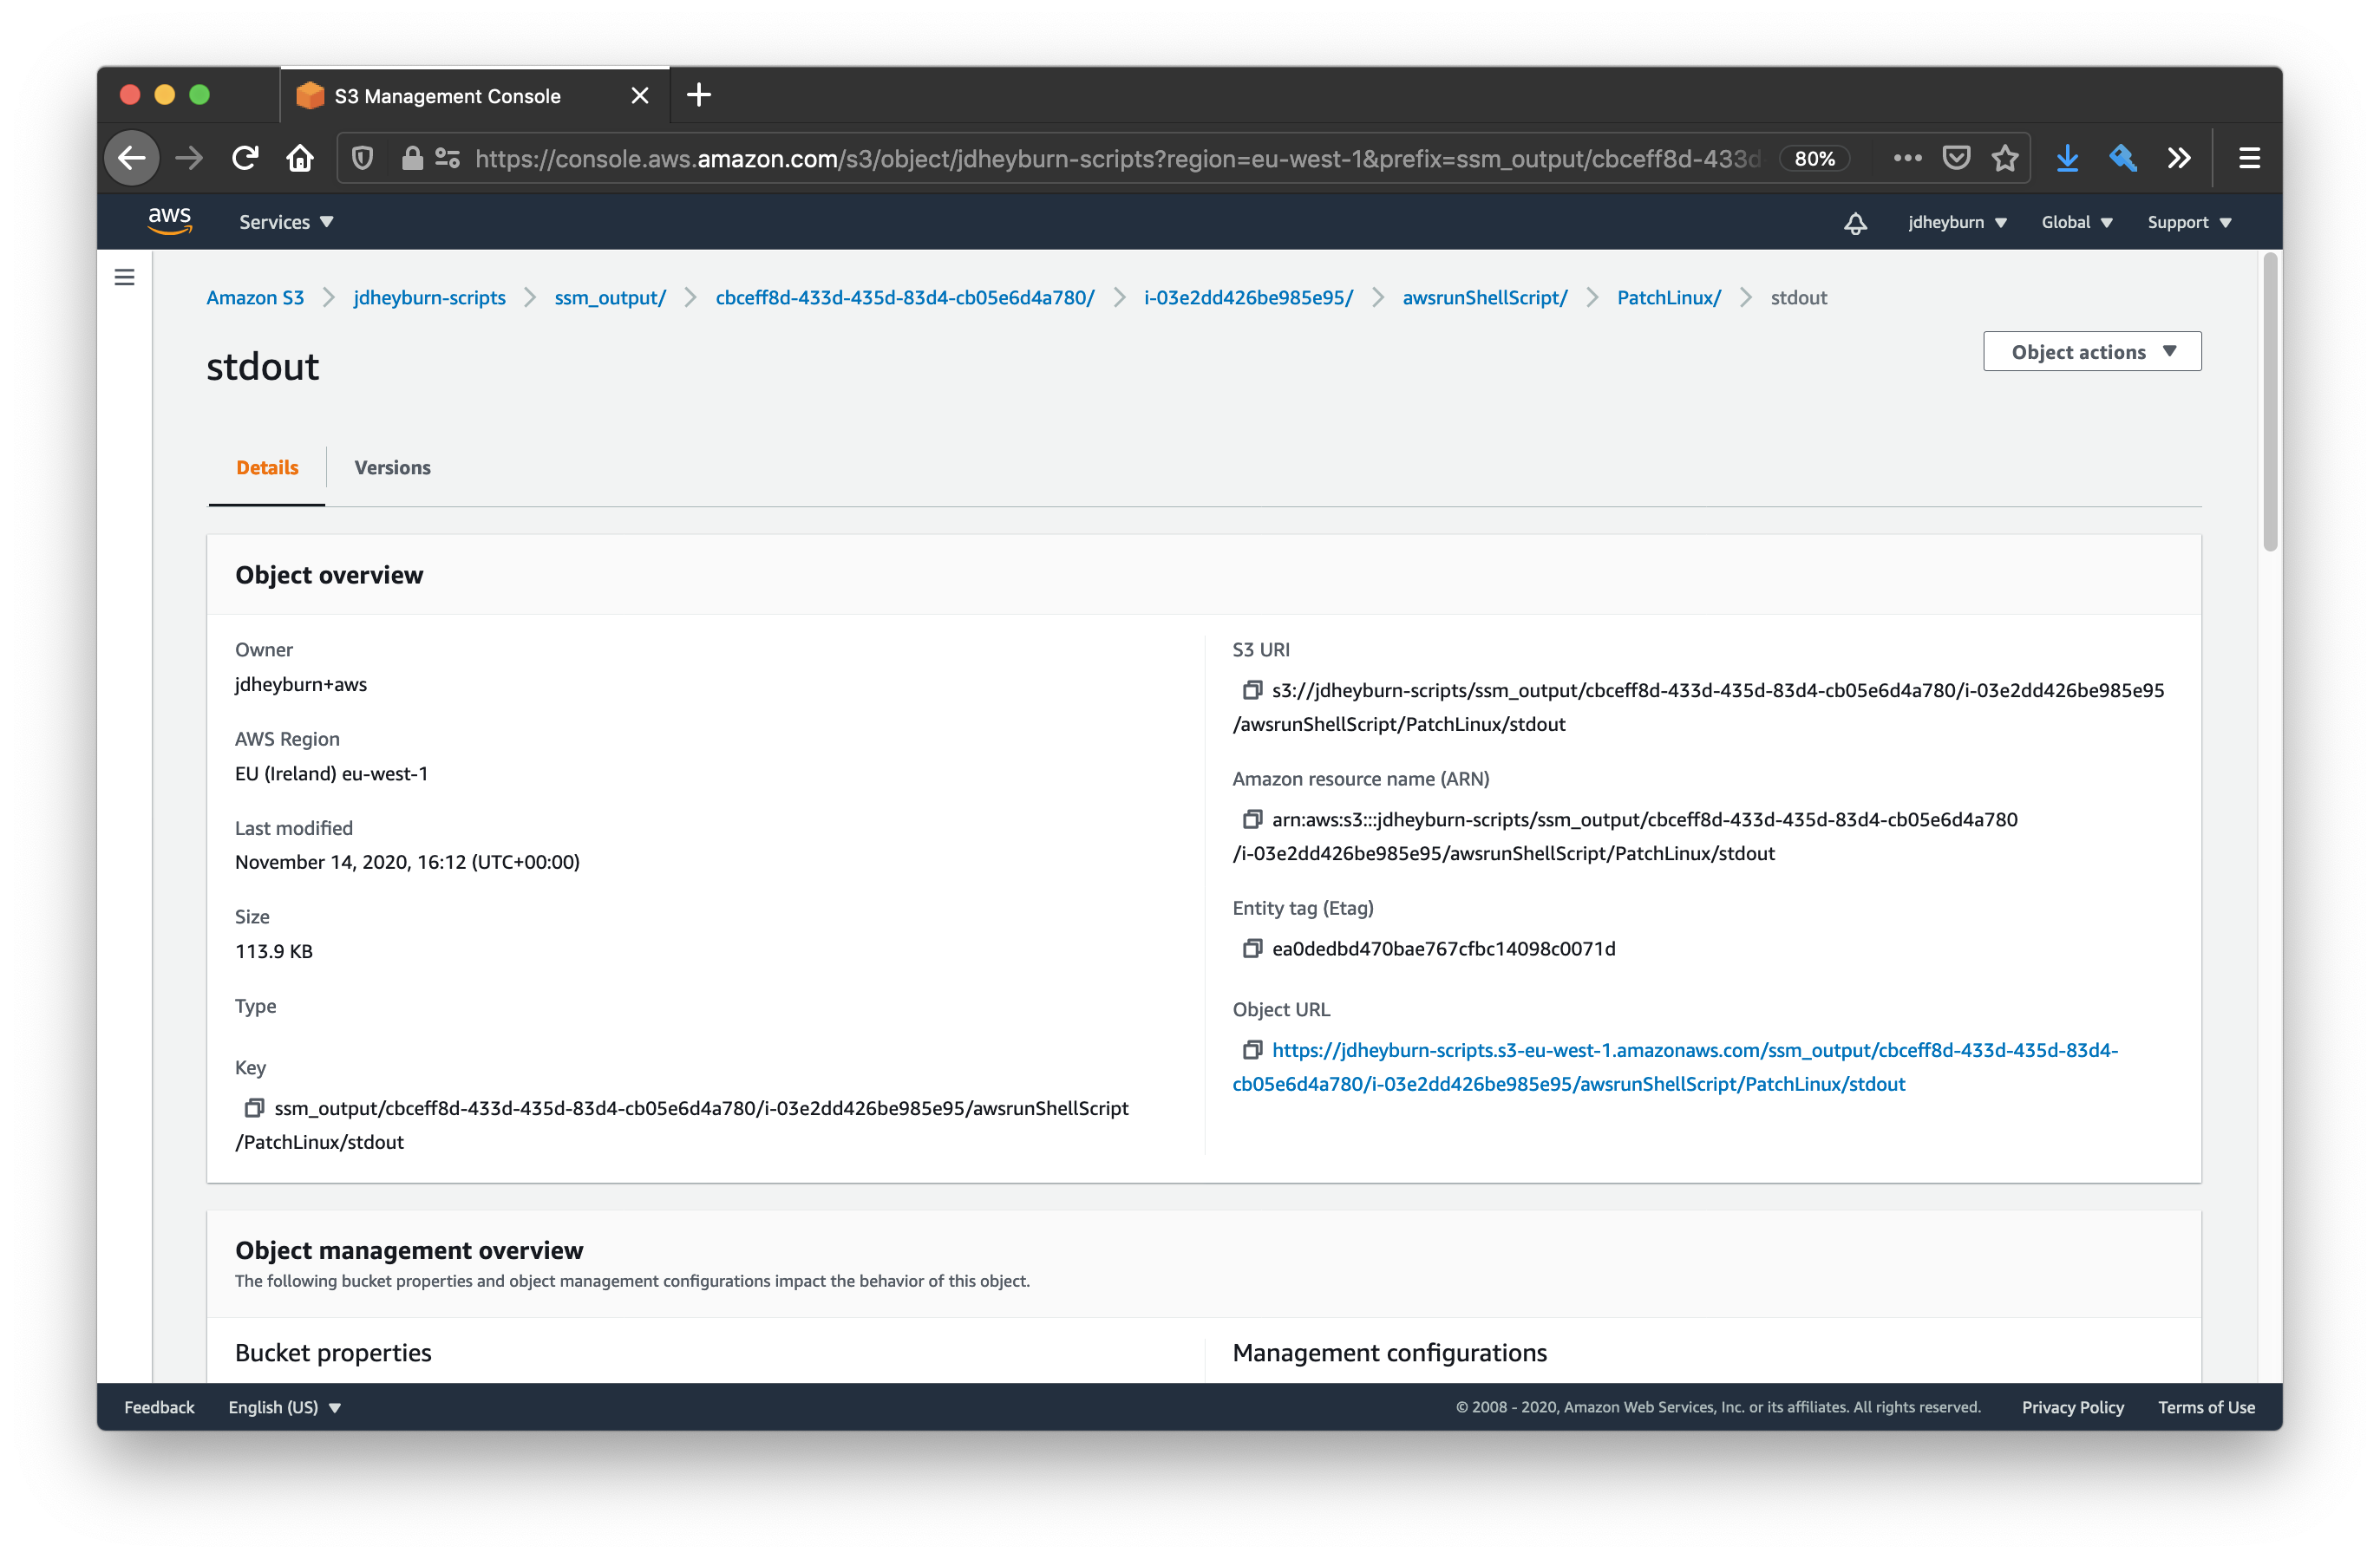Click the blue hammer extension icon

click(x=2123, y=158)
